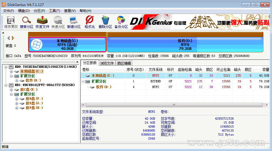Select the 格式化 format tool
Viewport: 272px width, 151px height.
(x=90, y=22)
